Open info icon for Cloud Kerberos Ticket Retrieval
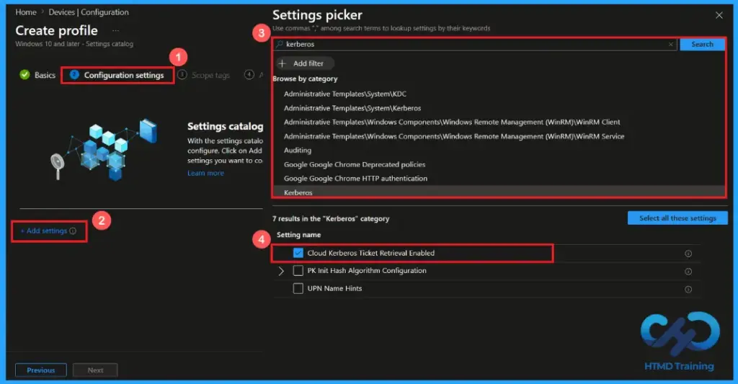Screen dimensions: 738x384 pyautogui.click(x=688, y=254)
